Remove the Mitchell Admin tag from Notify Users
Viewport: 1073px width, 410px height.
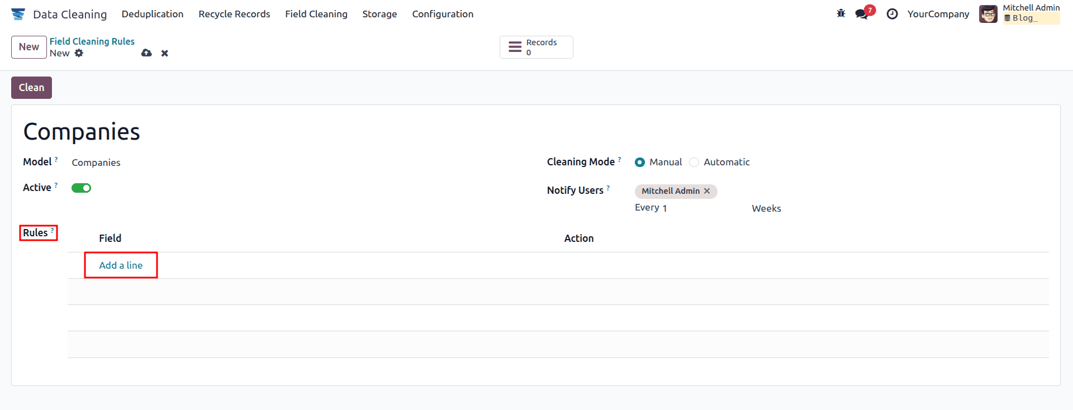(x=707, y=191)
